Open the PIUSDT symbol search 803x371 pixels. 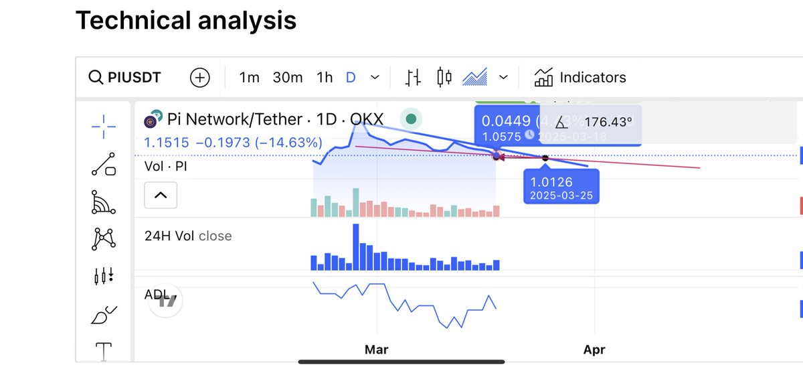[x=125, y=77]
